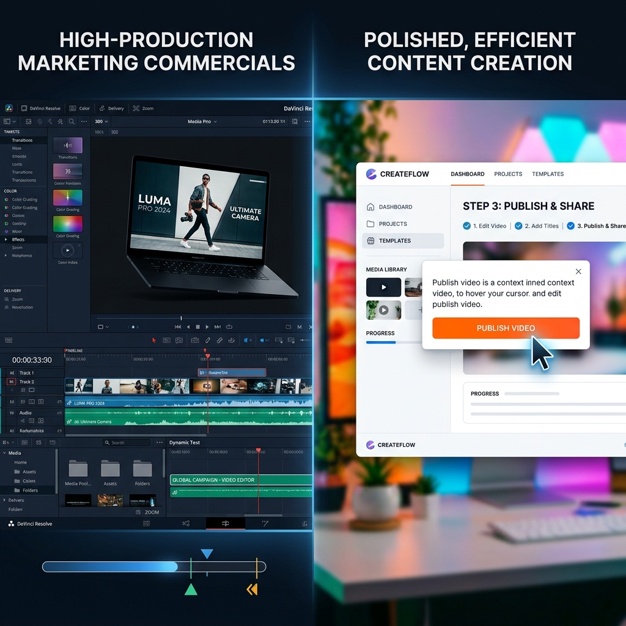Open the viewer mode dropdown left of transport
The width and height of the screenshot is (626, 626).
pos(103,327)
